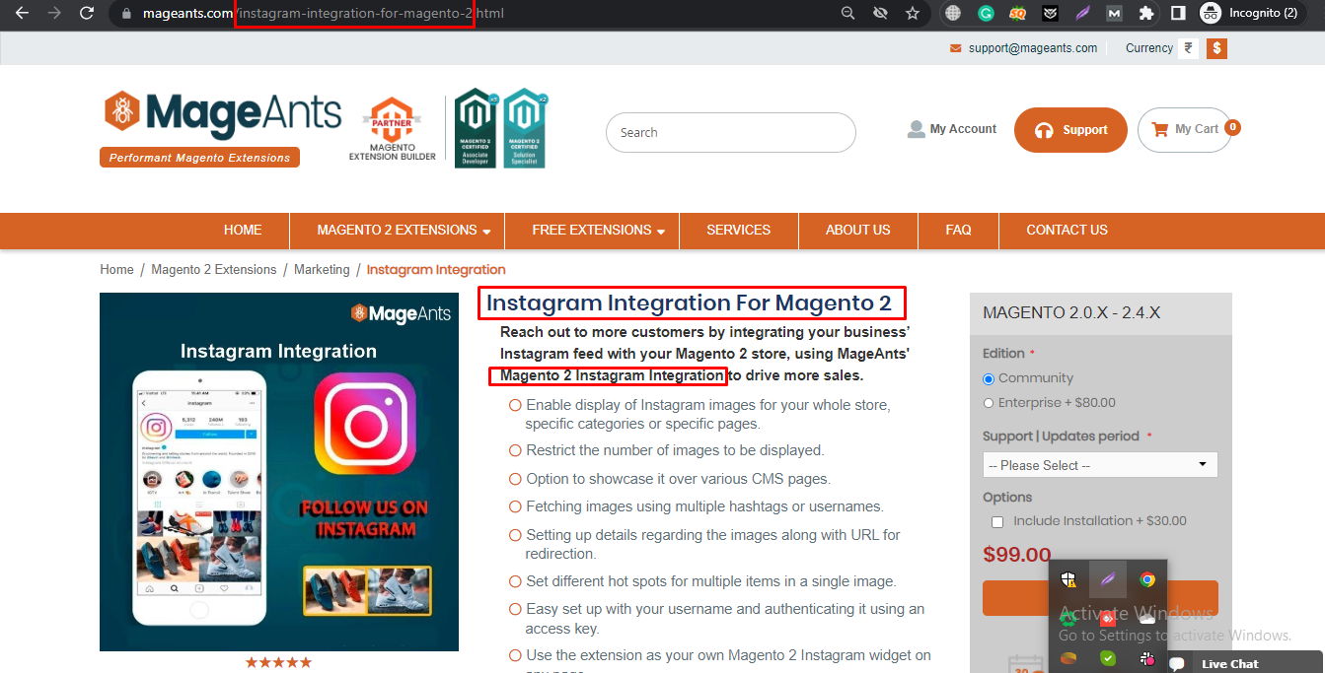The image size is (1325, 673).
Task: Click the crossed-eye tracking protection icon
Action: tap(880, 14)
